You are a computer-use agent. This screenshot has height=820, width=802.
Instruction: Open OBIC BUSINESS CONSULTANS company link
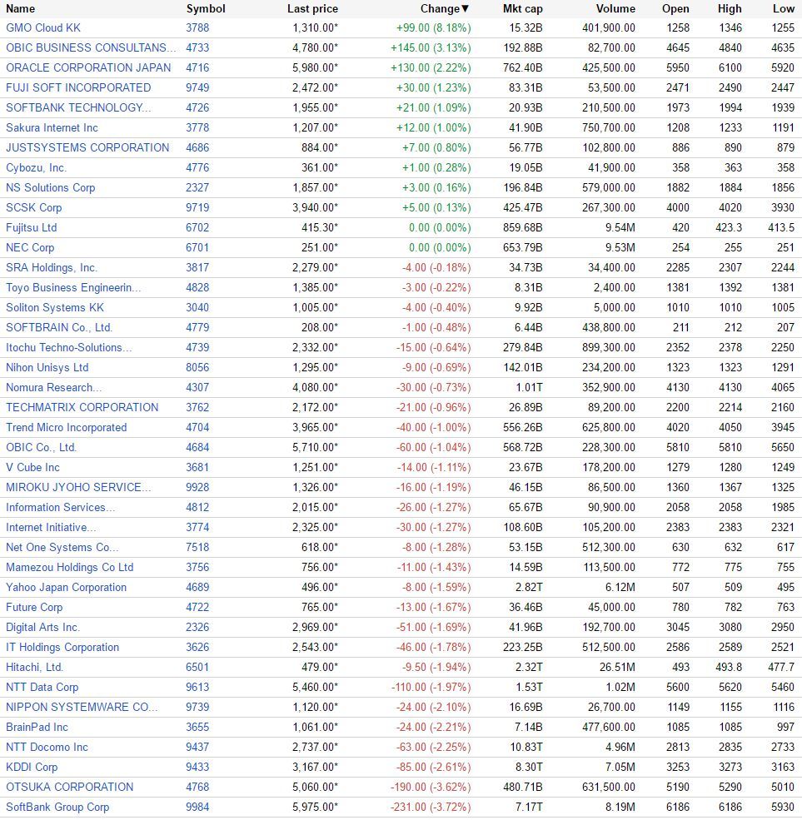click(x=91, y=47)
